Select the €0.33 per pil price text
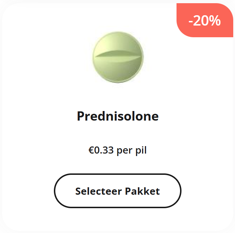 pyautogui.click(x=118, y=150)
